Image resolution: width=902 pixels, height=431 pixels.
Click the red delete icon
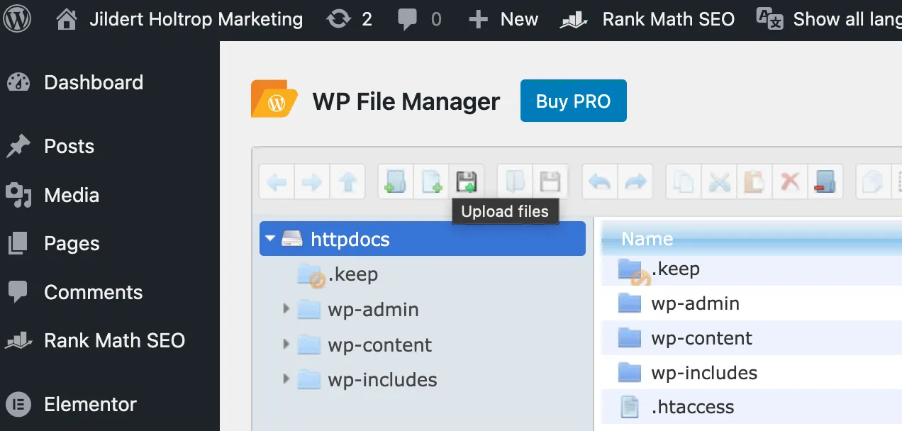tap(789, 181)
